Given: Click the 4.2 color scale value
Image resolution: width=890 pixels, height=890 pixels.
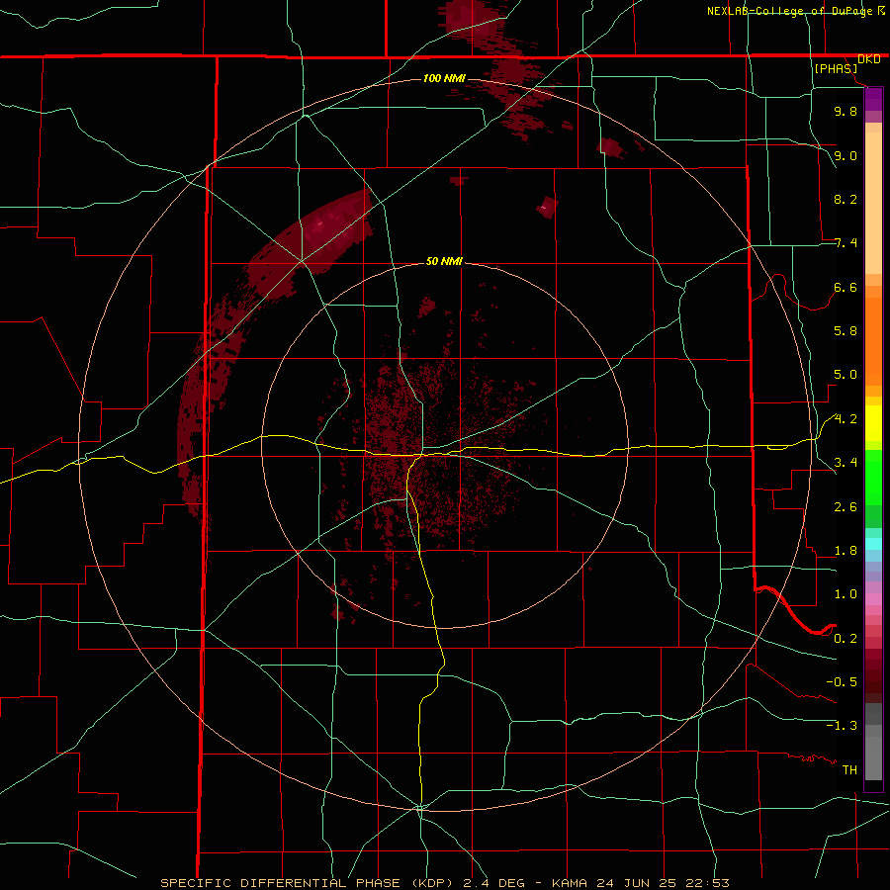Looking at the screenshot, I should (x=845, y=419).
